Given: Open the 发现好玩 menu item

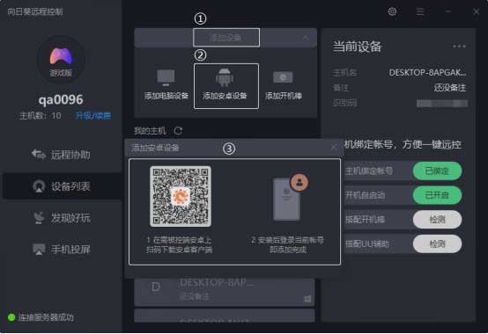Looking at the screenshot, I should [61, 218].
